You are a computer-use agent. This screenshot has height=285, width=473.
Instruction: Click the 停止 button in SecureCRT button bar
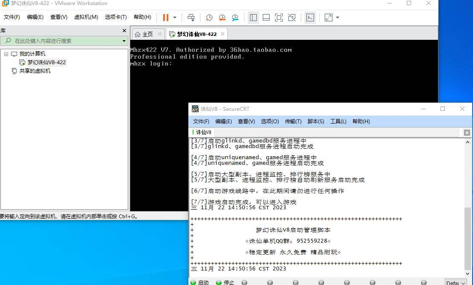pos(225,282)
